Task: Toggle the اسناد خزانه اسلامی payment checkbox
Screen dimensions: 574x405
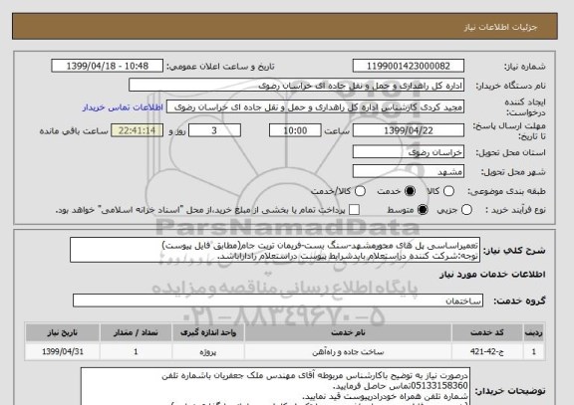Action: (354, 210)
